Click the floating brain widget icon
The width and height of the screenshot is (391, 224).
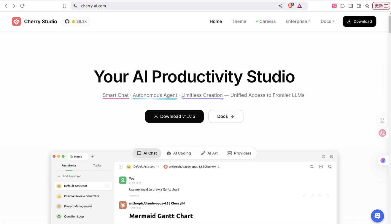[x=383, y=160]
